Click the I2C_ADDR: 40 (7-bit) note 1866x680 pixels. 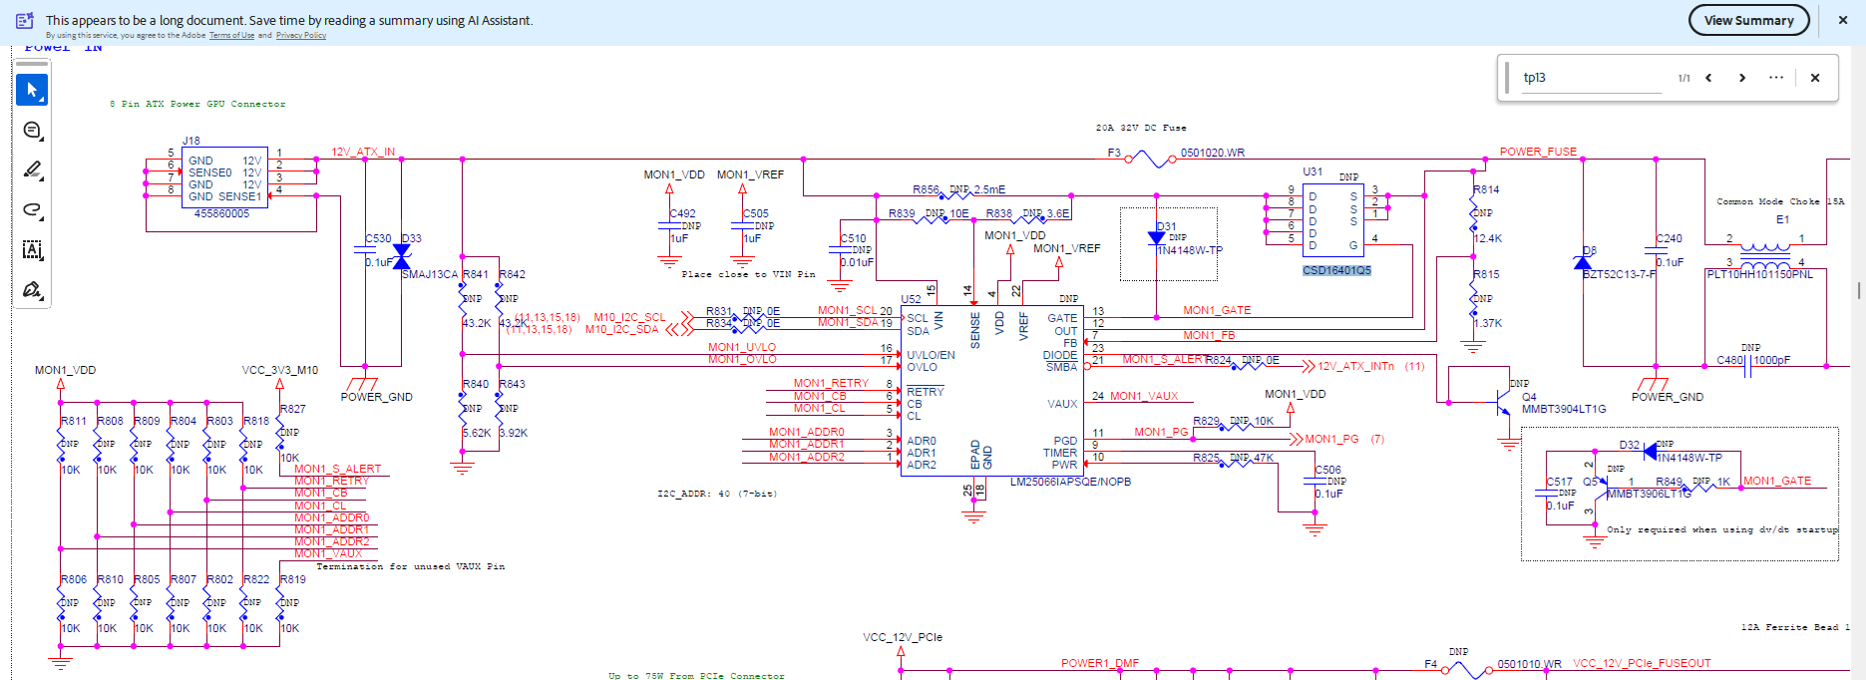click(x=717, y=494)
